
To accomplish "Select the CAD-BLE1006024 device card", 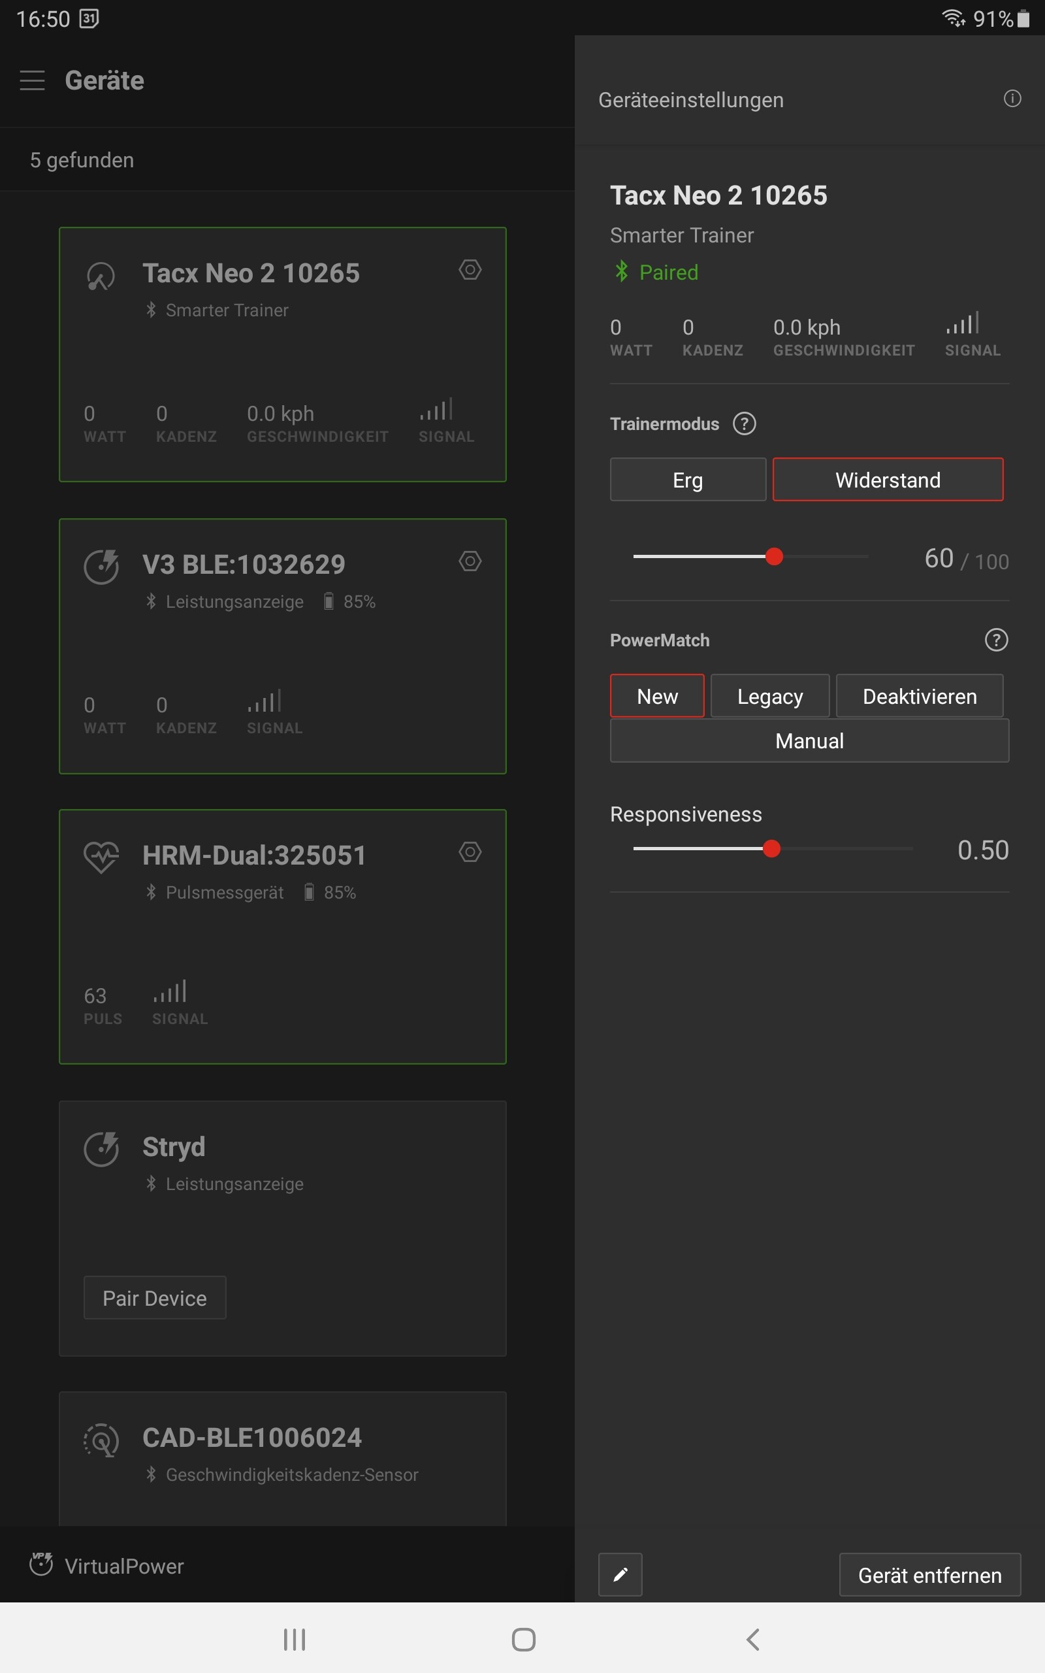I will (x=283, y=1459).
